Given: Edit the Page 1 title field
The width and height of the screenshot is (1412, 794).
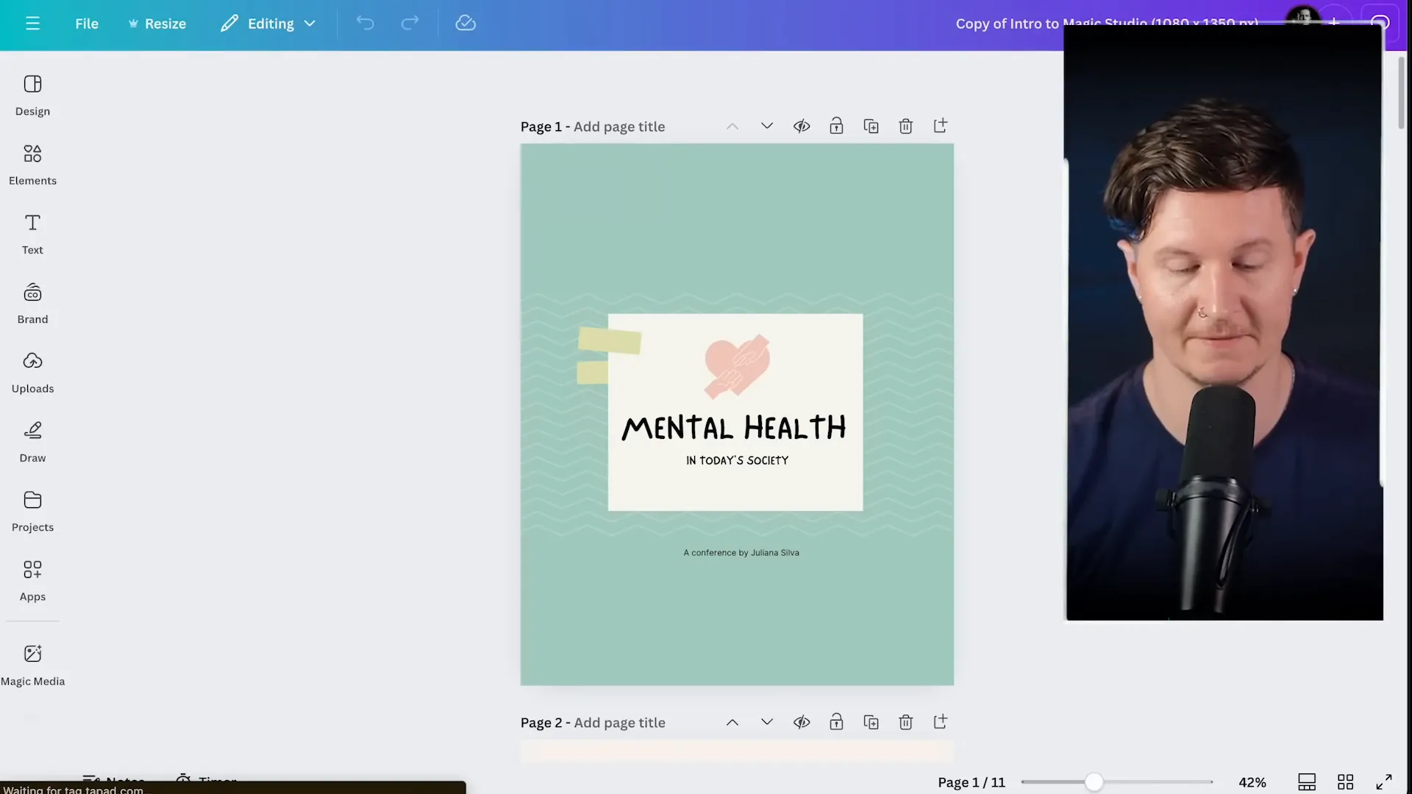Looking at the screenshot, I should [x=619, y=126].
